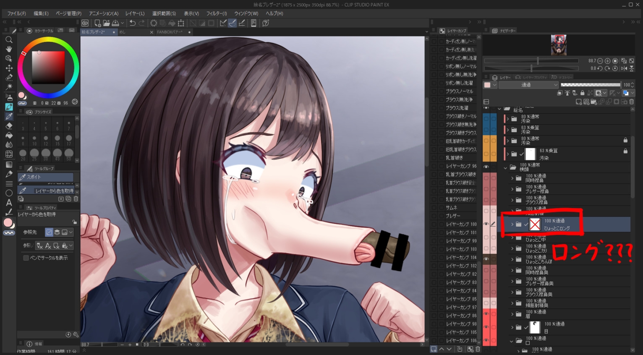643x355 pixels.
Task: Expand the 目 layer folder
Action: pyautogui.click(x=512, y=327)
